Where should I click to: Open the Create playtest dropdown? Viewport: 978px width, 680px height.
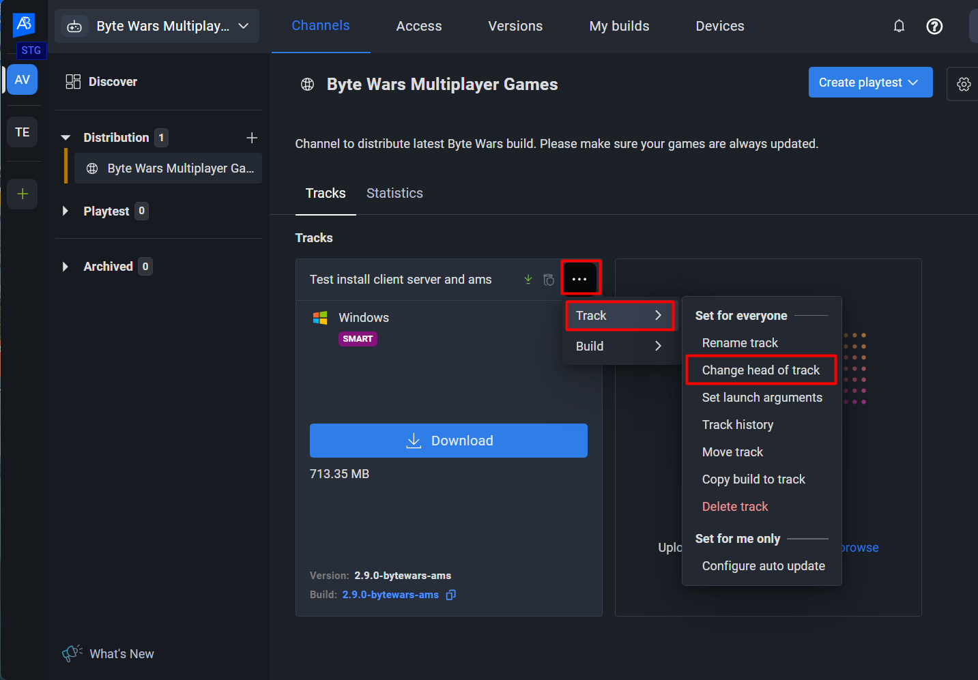870,83
